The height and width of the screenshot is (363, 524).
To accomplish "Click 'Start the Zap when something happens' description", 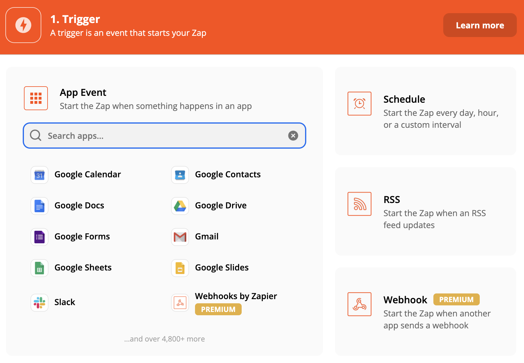I will pyautogui.click(x=156, y=106).
